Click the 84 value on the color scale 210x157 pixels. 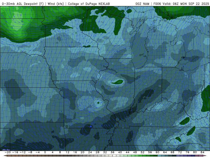(x=202, y=152)
